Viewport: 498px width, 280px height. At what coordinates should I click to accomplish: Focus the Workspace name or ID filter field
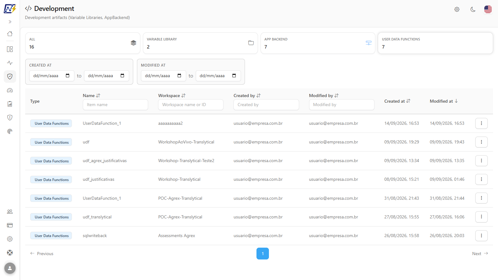pos(191,105)
